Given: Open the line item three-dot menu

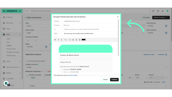Looking at the screenshot, I should pyautogui.click(x=166, y=78).
